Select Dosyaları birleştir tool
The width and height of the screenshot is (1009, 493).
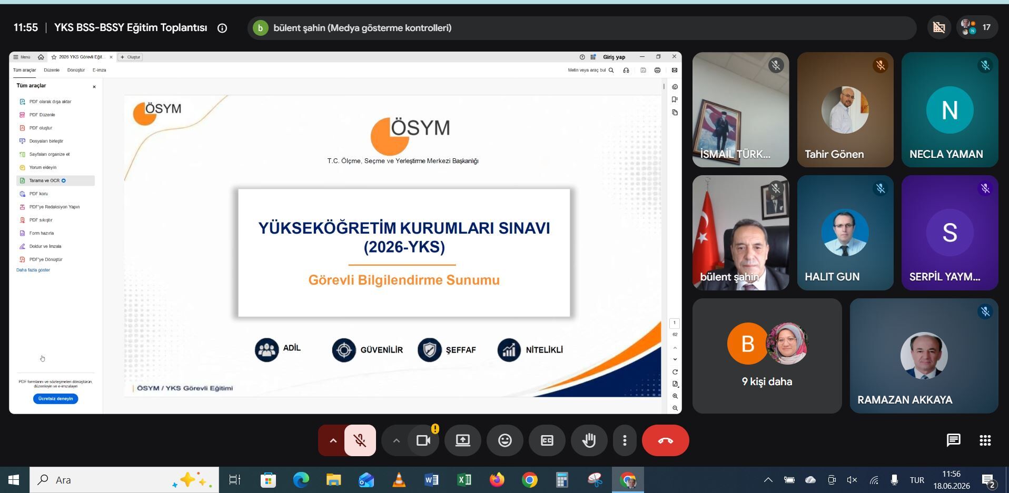[x=55, y=141]
